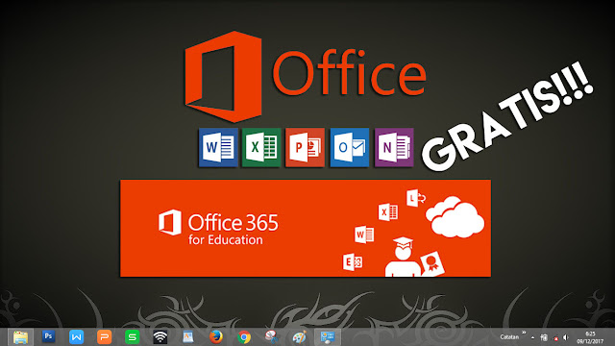Show hidden system tray icons arrow
The height and width of the screenshot is (346, 615).
pos(532,337)
